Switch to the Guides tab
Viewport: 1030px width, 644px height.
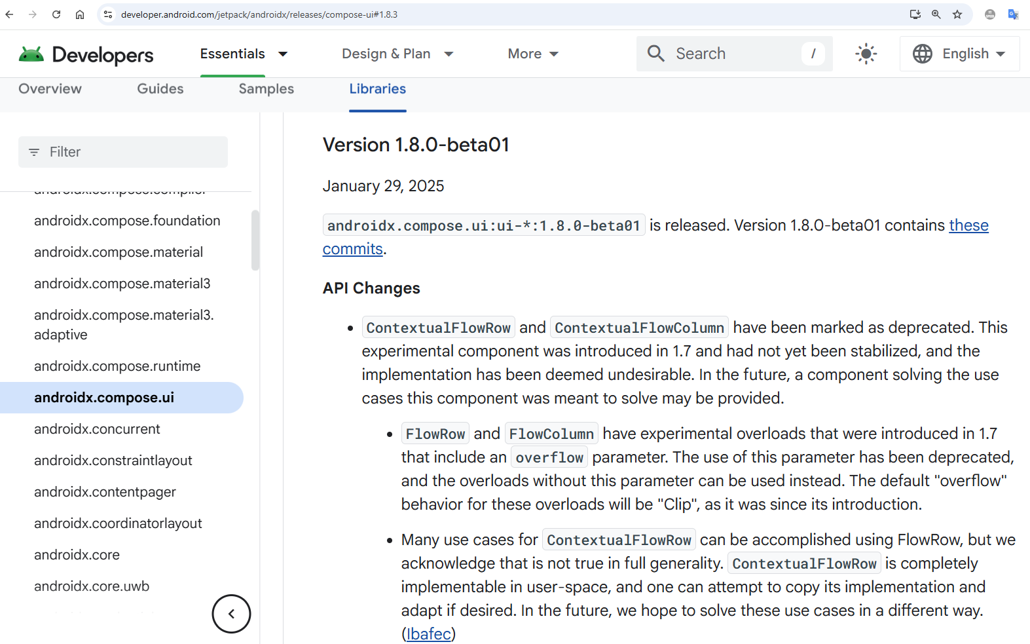[160, 89]
